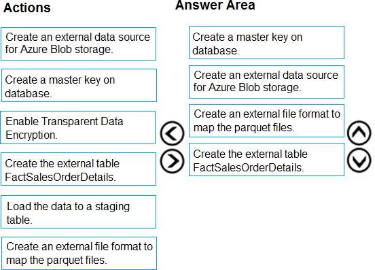Click the up arrow reorder icon

(359, 133)
